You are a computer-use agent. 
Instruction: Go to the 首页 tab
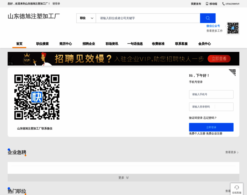coord(19,44)
